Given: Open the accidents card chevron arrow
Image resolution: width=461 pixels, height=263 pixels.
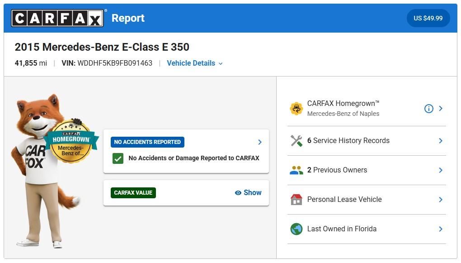Looking at the screenshot, I should tap(259, 142).
